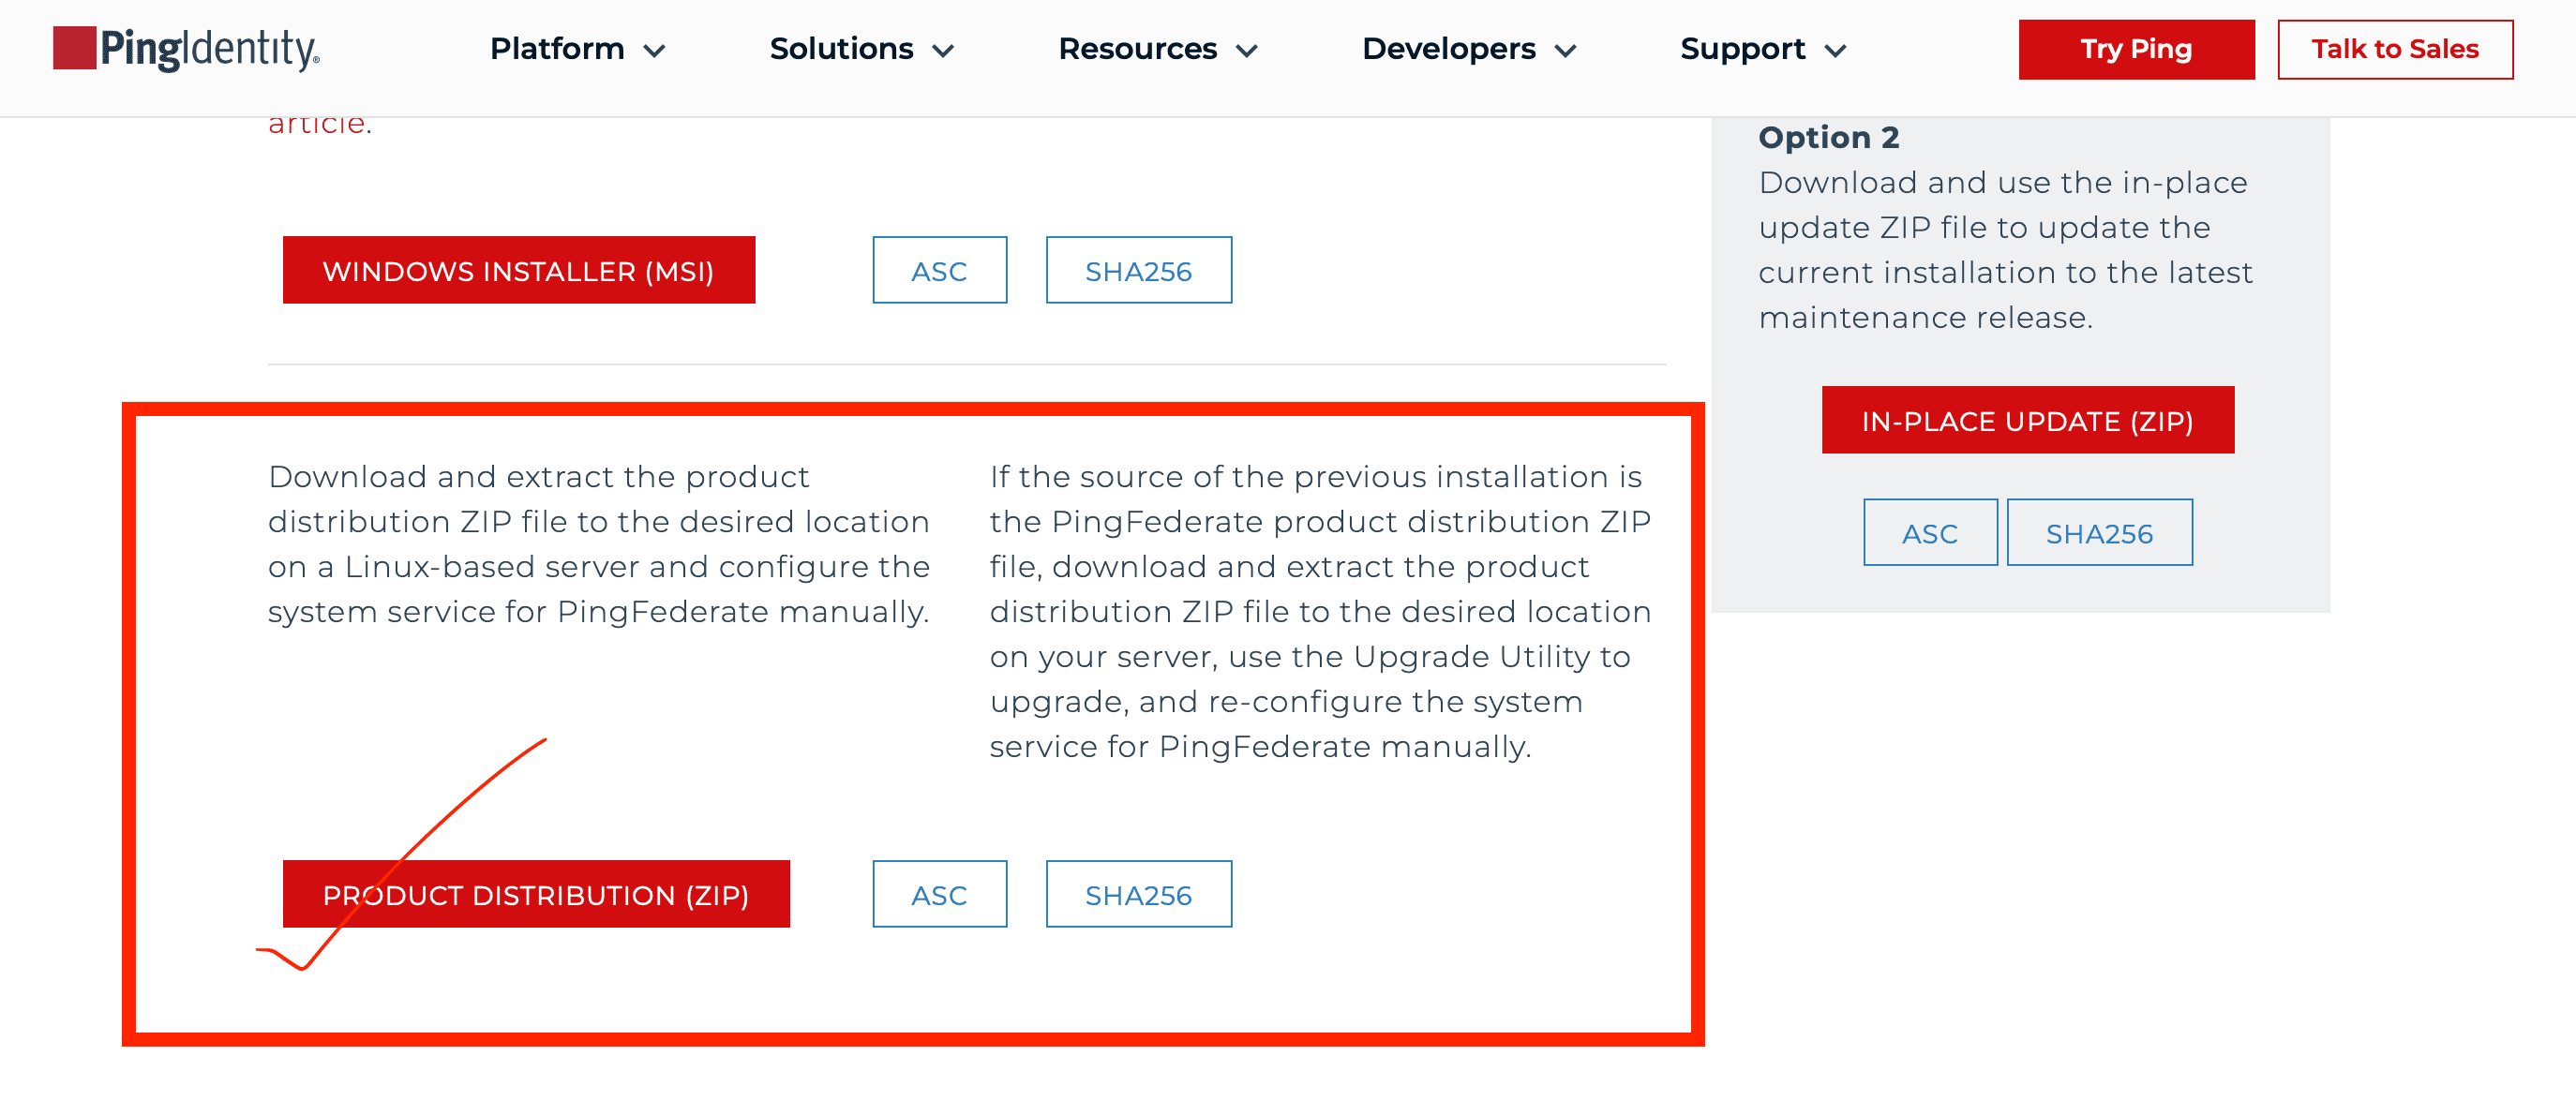2576x1115 pixels.
Task: Open ASC file for Product Distribution ZIP
Action: coord(939,894)
